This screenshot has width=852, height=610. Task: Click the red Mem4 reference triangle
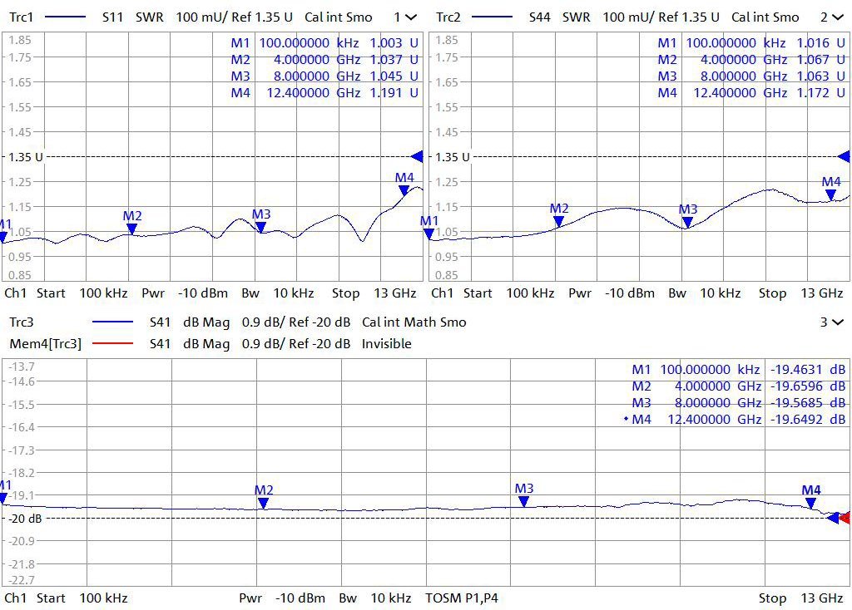844,519
